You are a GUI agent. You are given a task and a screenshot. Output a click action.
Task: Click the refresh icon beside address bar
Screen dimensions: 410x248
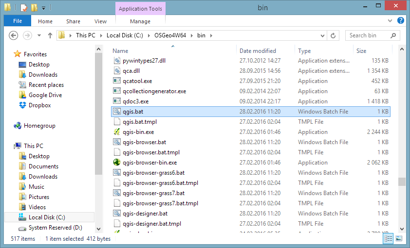[x=334, y=35]
